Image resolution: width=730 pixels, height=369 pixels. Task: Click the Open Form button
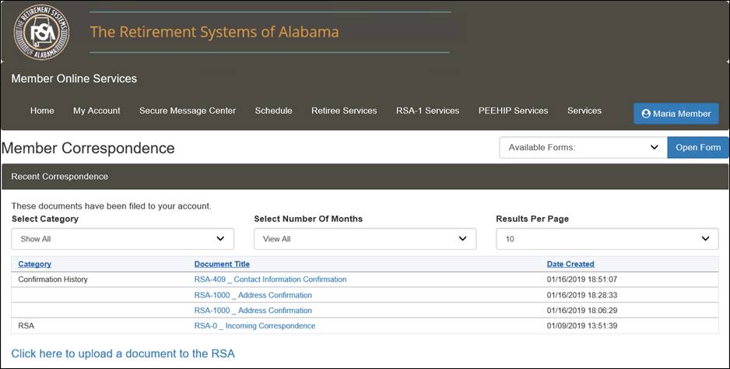click(x=698, y=147)
